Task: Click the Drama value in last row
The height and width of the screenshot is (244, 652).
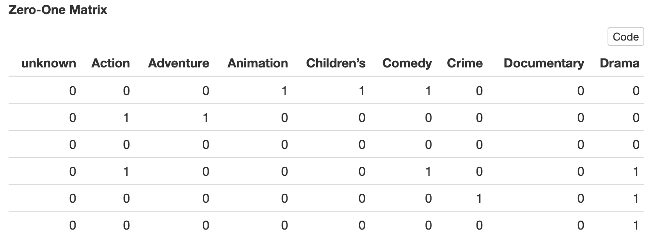Action: (x=636, y=225)
